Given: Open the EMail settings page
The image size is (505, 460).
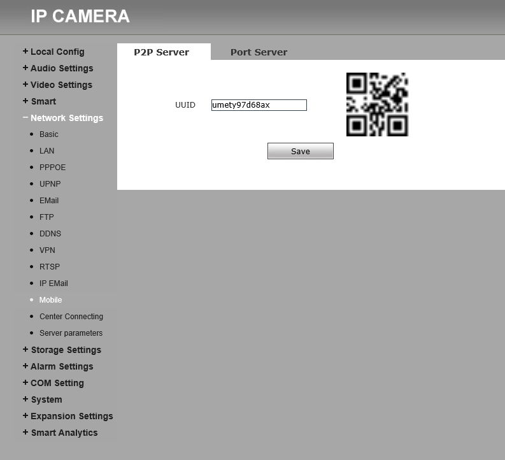Looking at the screenshot, I should [x=49, y=201].
